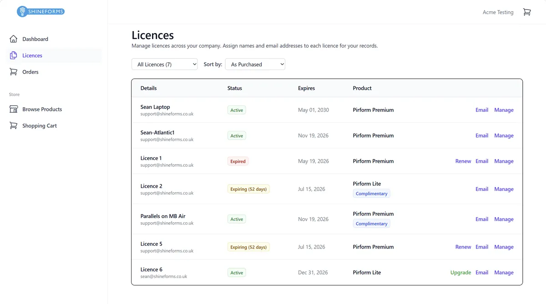Click the Dashboard home icon
Screen dimensions: 546x304
14,39
